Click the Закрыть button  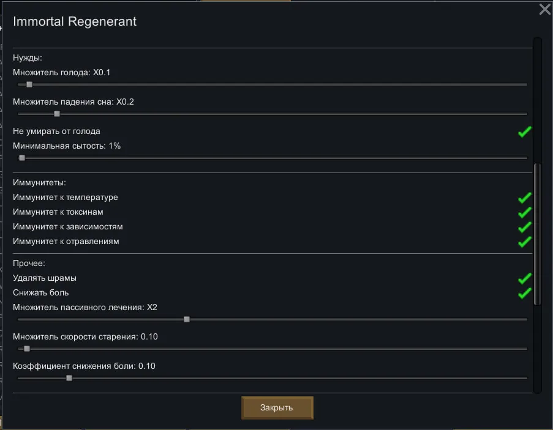(x=277, y=407)
